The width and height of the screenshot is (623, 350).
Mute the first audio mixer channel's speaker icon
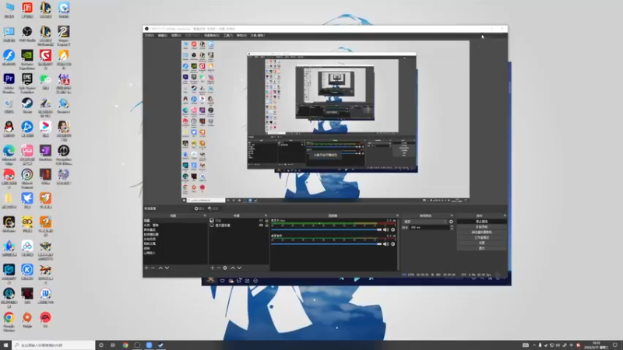(385, 229)
